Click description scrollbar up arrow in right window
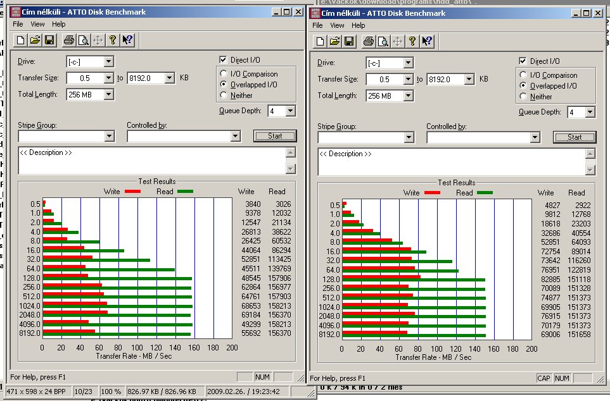Screen dimensions: 610x401 click(590, 154)
